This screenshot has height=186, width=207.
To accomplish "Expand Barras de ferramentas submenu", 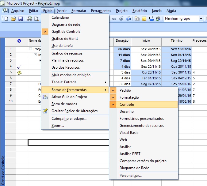I will [75, 90].
